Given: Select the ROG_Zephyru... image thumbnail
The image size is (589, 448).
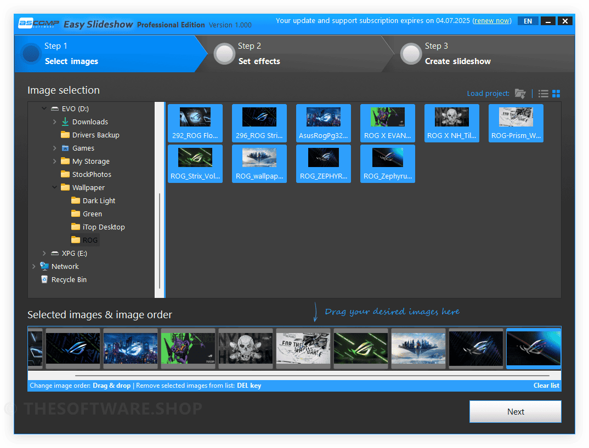Looking at the screenshot, I should pyautogui.click(x=388, y=164).
